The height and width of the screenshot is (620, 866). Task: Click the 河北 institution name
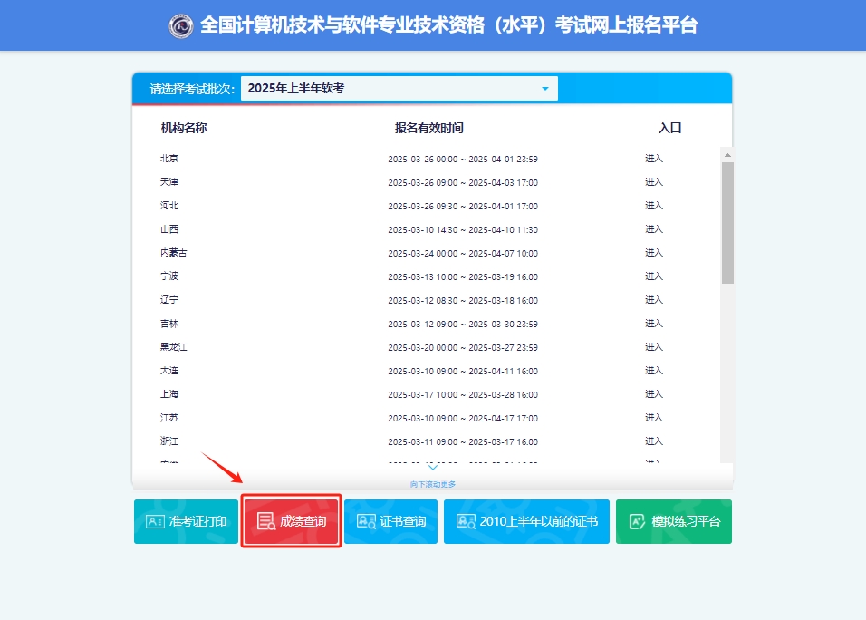coord(169,206)
